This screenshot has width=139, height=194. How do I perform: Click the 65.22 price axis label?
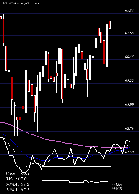pyautogui.click(x=129, y=81)
